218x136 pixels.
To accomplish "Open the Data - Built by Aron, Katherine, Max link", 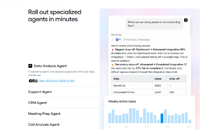I will [57, 81].
